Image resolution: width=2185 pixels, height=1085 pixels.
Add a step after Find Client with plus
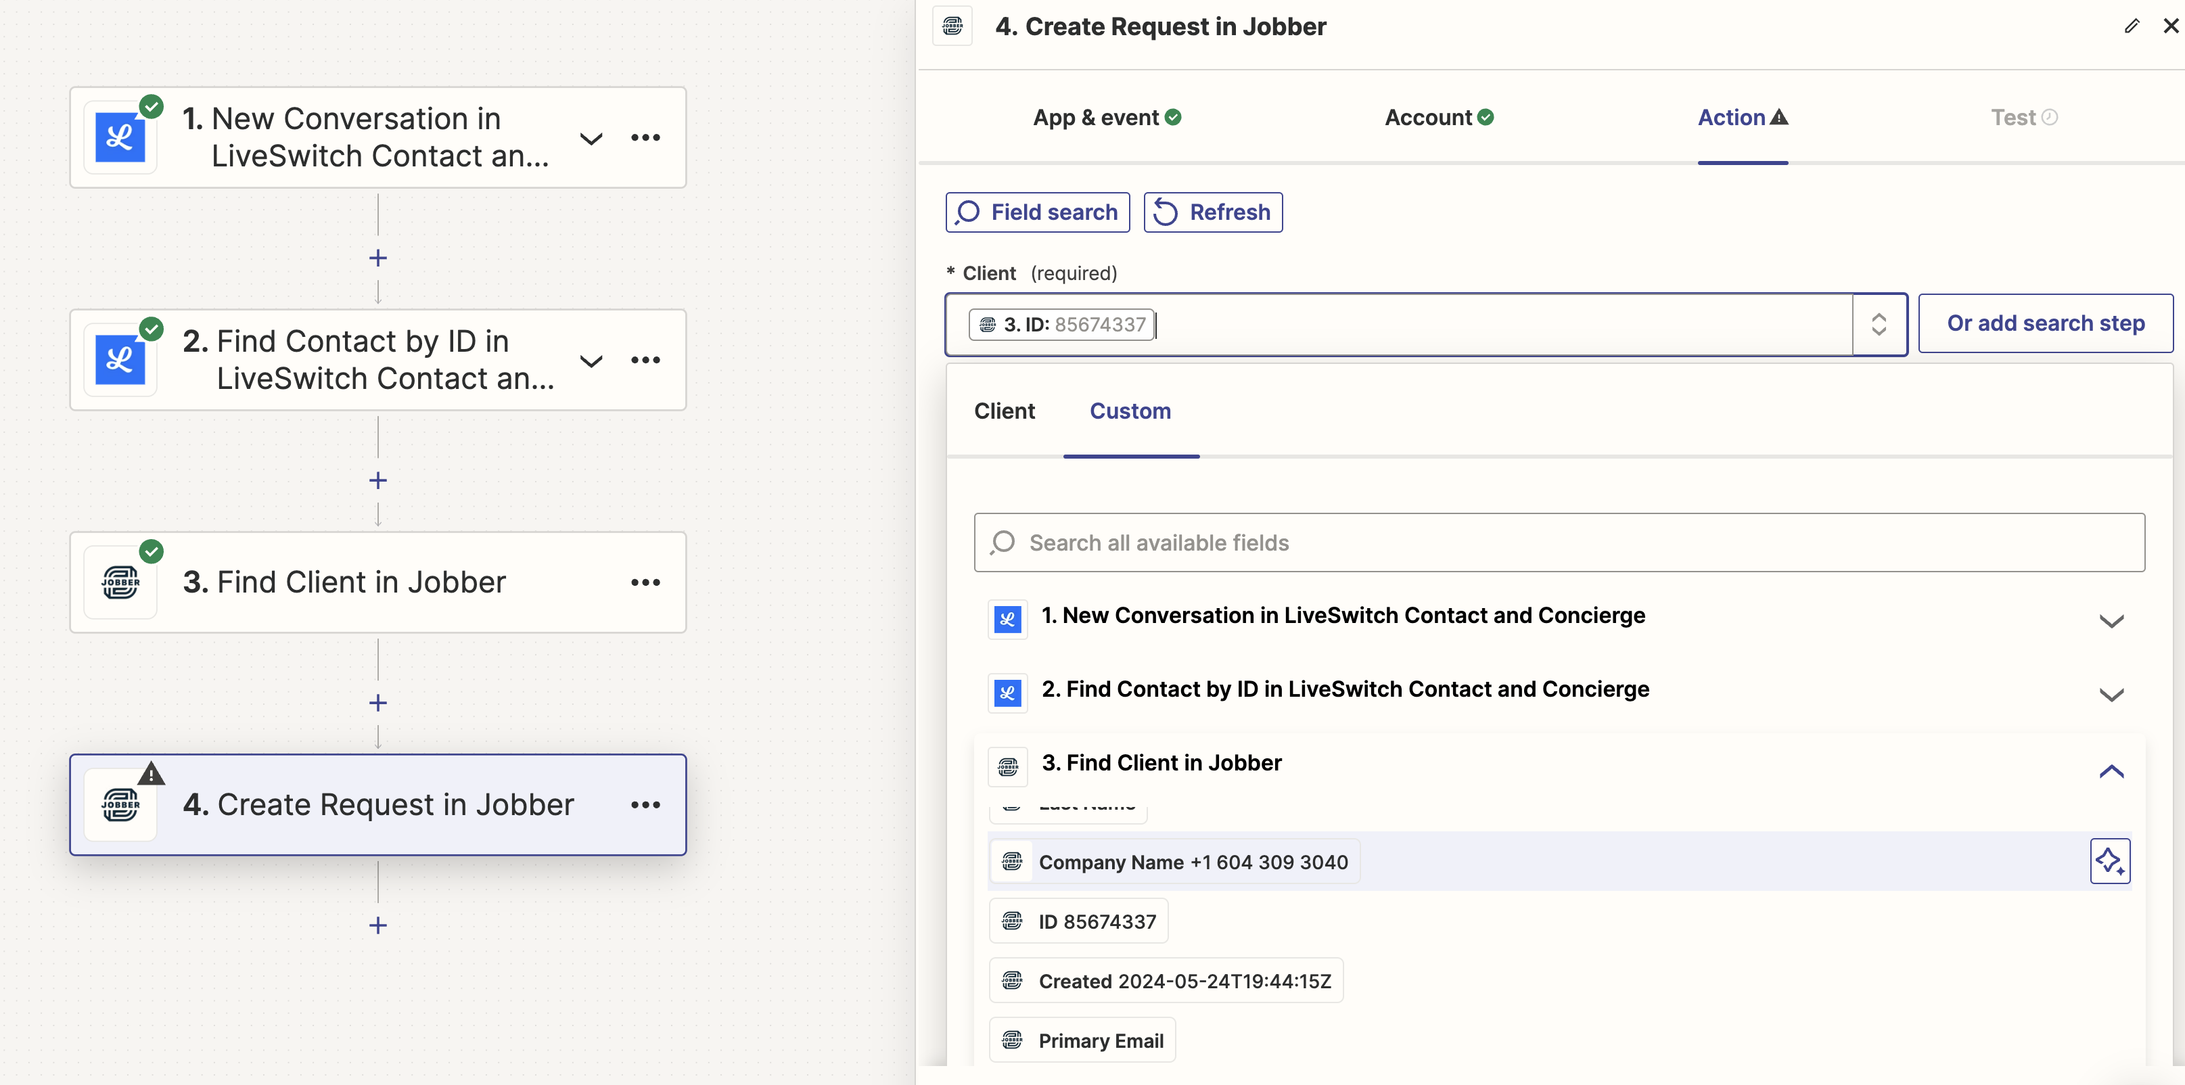pyautogui.click(x=378, y=703)
